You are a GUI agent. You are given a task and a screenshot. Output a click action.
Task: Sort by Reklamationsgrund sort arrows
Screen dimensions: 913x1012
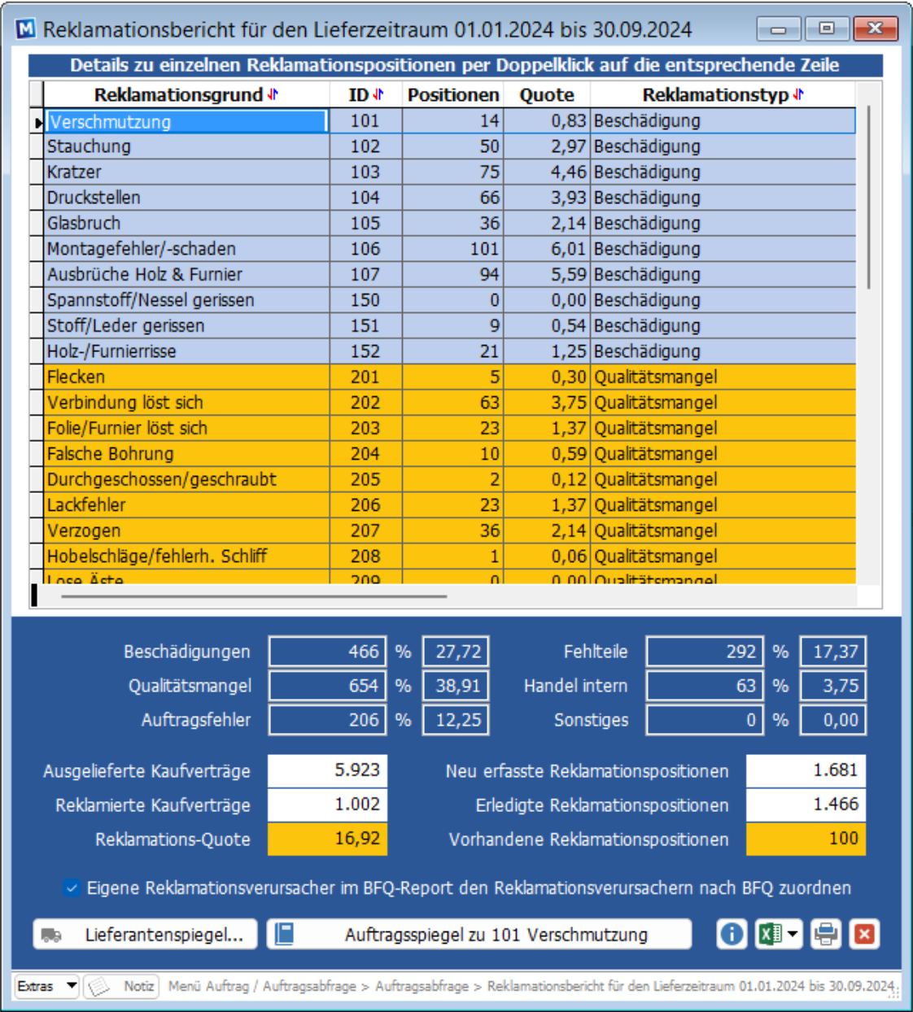tap(273, 94)
